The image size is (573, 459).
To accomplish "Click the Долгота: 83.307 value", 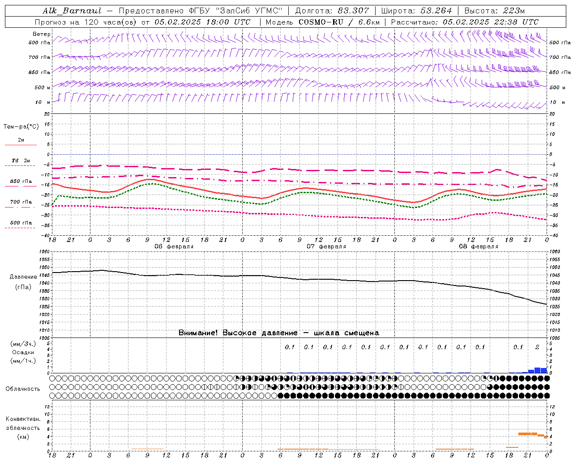I will [x=332, y=11].
